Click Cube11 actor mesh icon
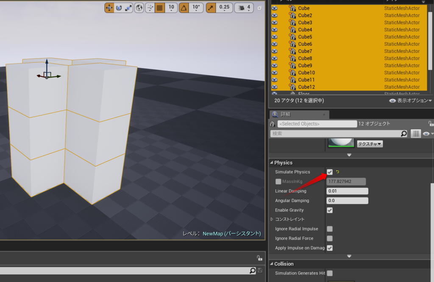Image resolution: width=434 pixels, height=282 pixels. tap(292, 80)
